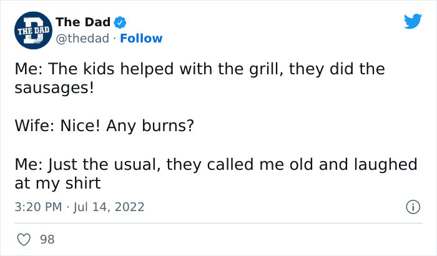Click the Jul 14, 2022 date
Screen dimensions: 437x256
coord(108,207)
